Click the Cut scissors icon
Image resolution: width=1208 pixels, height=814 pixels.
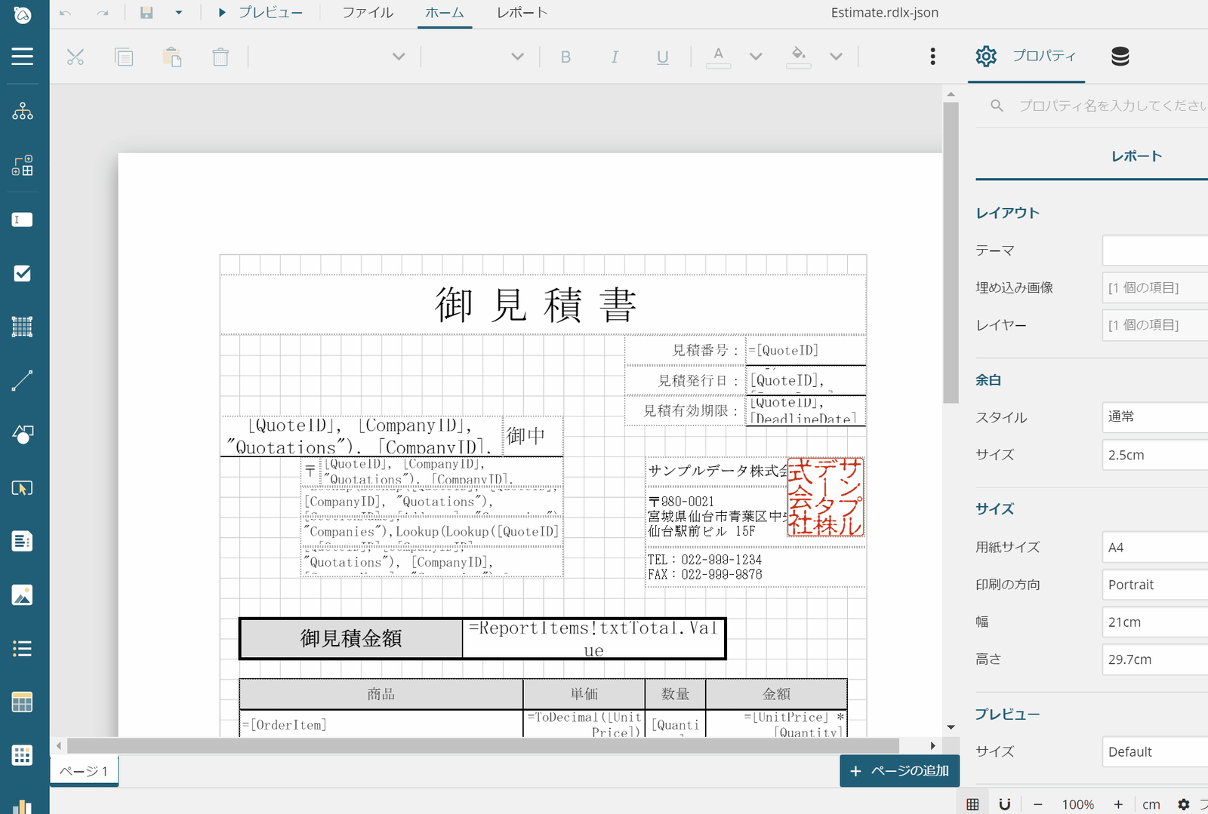pyautogui.click(x=75, y=57)
